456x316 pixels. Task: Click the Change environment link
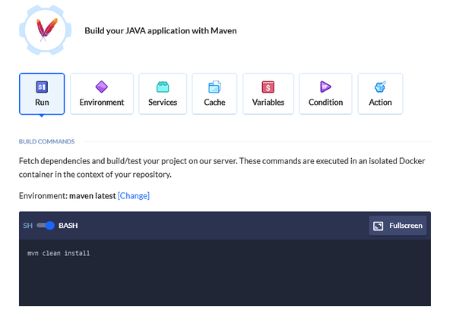point(134,196)
